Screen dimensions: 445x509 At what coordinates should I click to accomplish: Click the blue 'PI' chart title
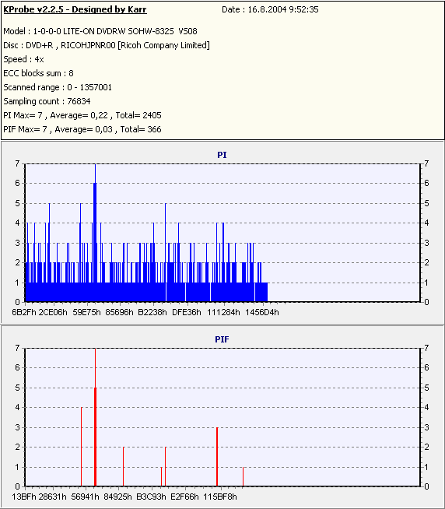pos(222,155)
